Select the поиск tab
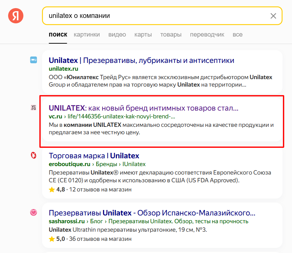The height and width of the screenshot is (253, 292). (x=58, y=34)
